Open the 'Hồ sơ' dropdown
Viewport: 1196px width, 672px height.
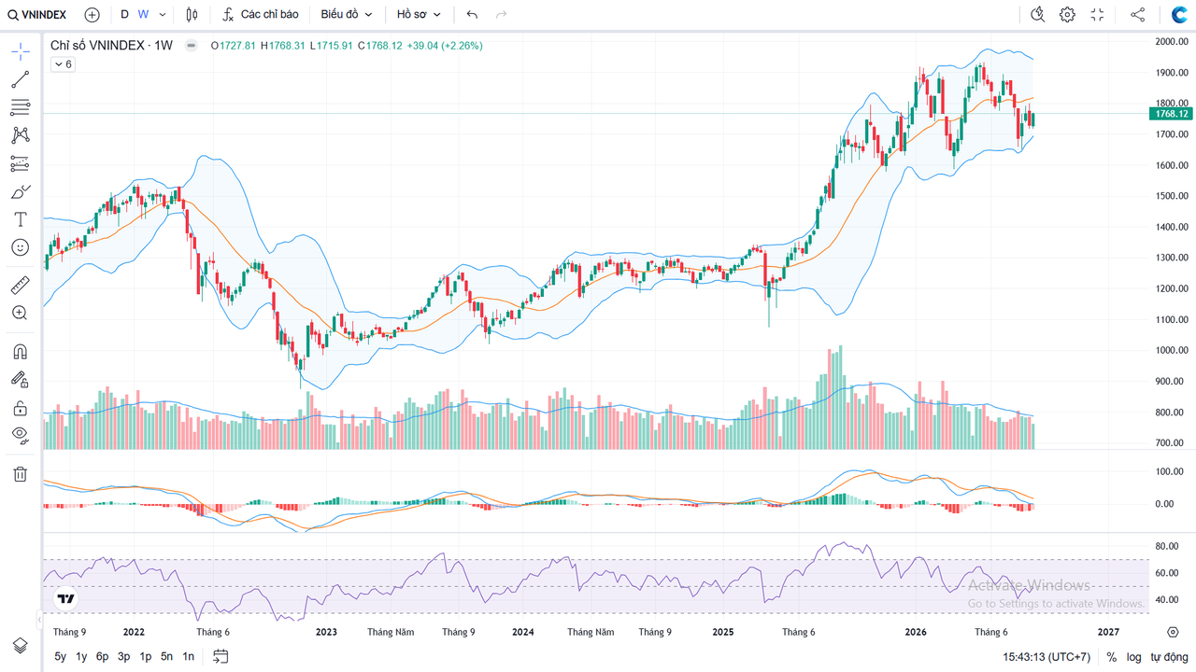pos(419,15)
